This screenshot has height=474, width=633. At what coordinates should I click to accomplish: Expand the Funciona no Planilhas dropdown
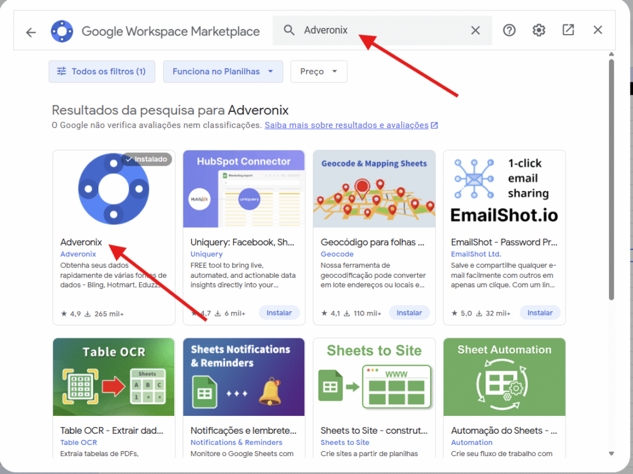click(223, 71)
